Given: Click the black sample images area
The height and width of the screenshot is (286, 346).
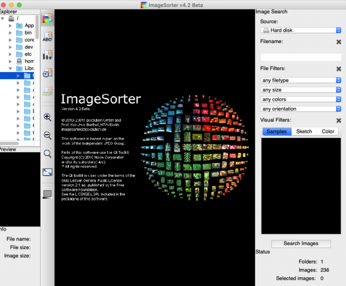Looking at the screenshot, I should [x=301, y=186].
